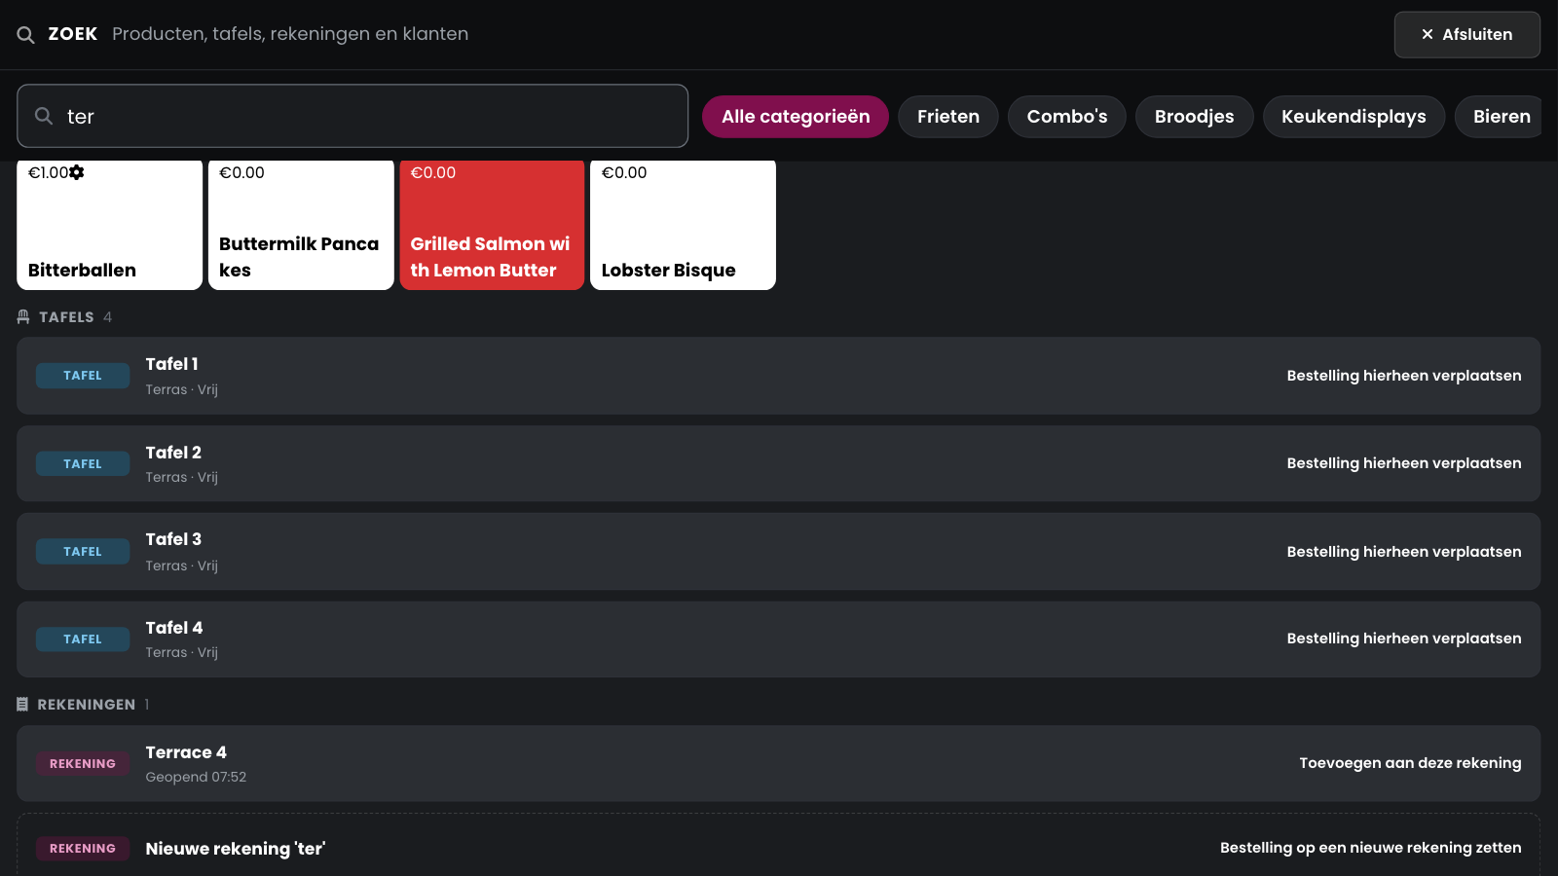Move order to Tafel 1
1558x876 pixels.
pos(1403,376)
